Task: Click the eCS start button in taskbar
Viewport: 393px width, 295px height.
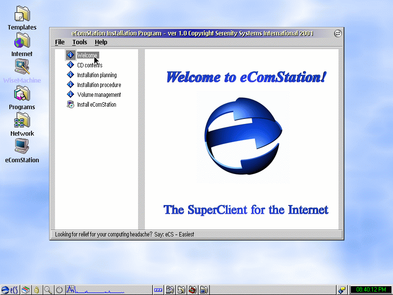Action: [x=9, y=290]
